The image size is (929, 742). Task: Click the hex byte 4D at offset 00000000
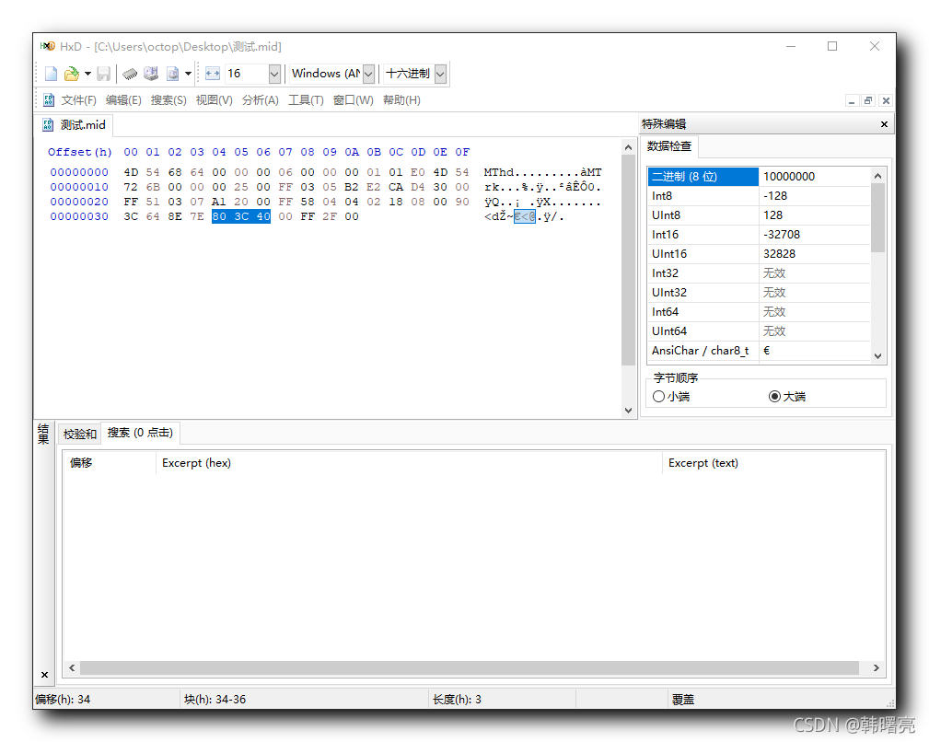[131, 172]
